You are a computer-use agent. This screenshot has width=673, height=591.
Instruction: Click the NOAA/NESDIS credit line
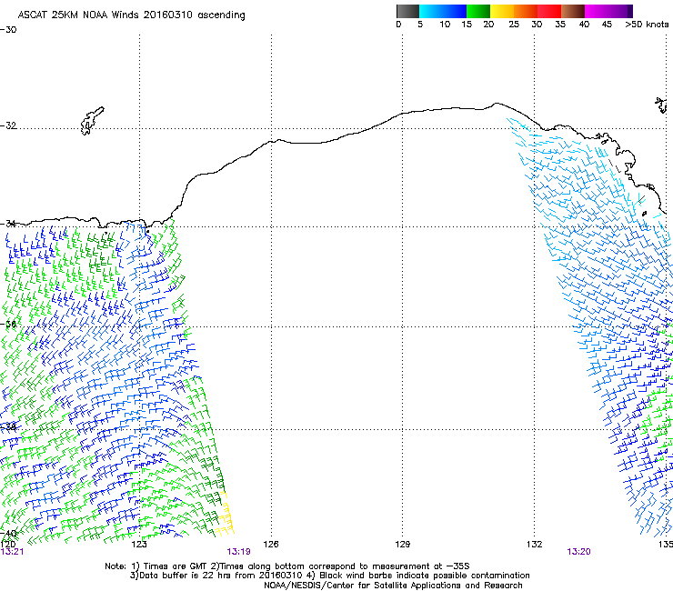click(393, 586)
